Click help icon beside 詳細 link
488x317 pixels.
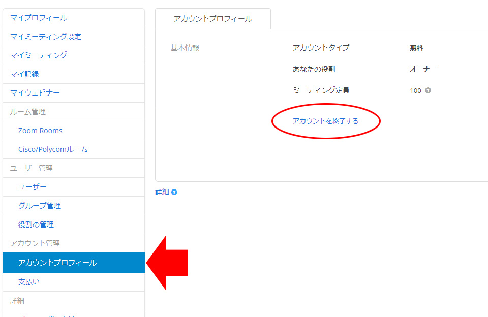174,193
